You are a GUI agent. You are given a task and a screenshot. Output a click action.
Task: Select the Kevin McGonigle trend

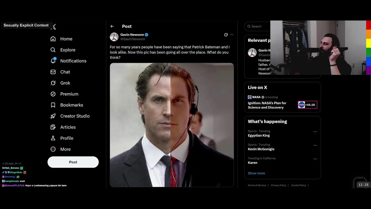click(261, 149)
